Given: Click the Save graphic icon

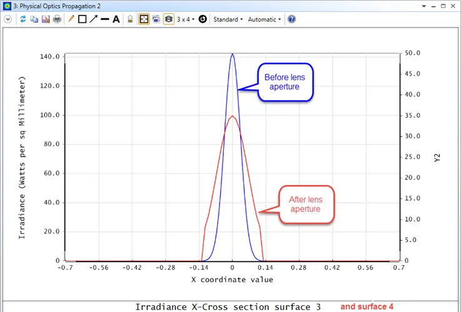Looking at the screenshot, I should [46, 19].
